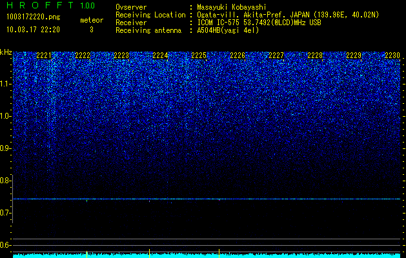
Task: Click the 2225 time marker
Action: coord(199,55)
